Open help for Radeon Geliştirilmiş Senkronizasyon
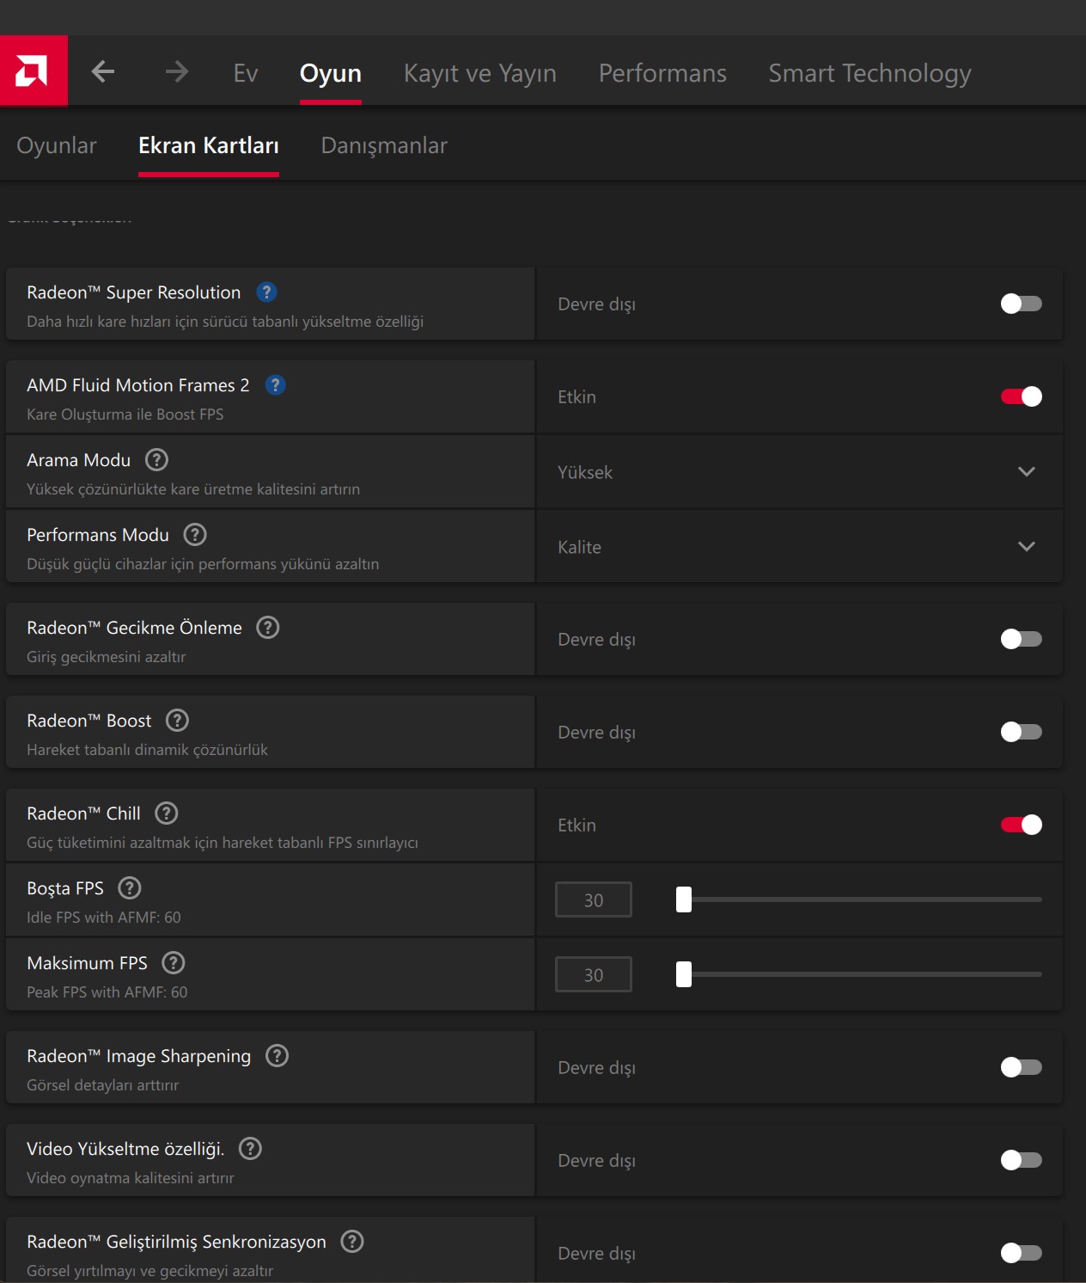1086x1283 pixels. (x=352, y=1242)
